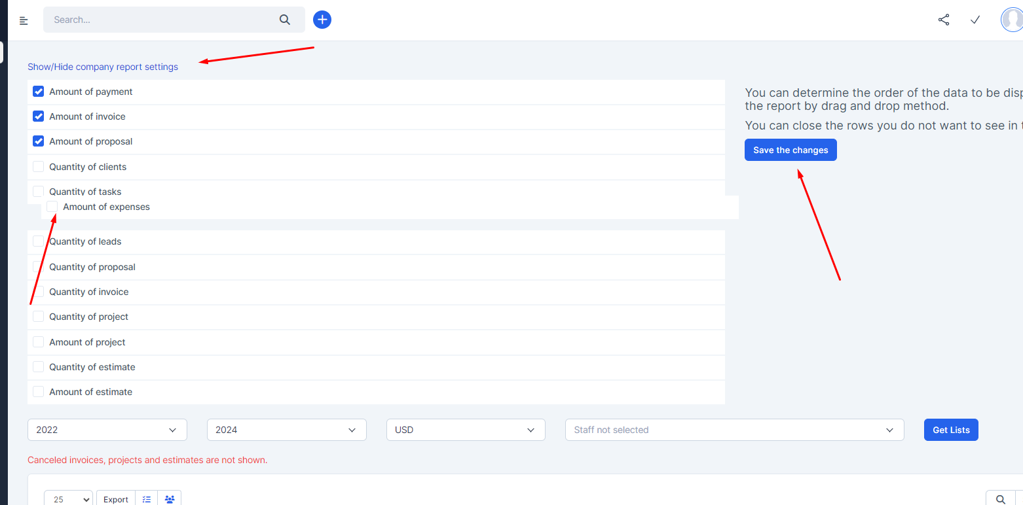Expand the Staff not selected dropdown

click(x=734, y=430)
